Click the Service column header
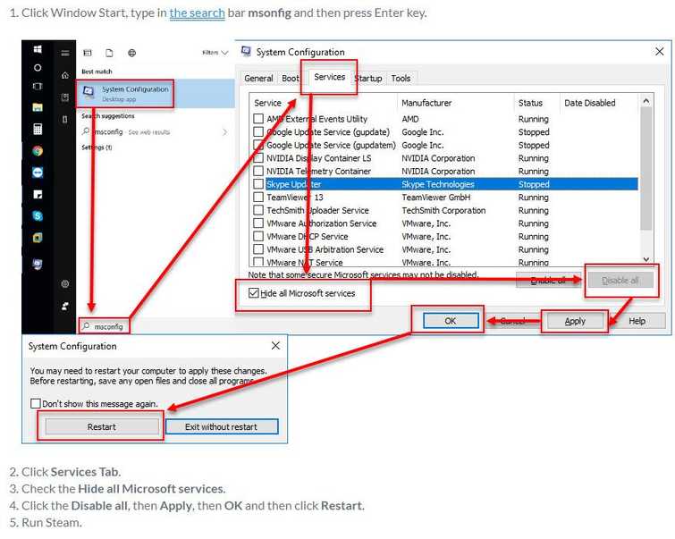The height and width of the screenshot is (539, 675). pos(324,103)
